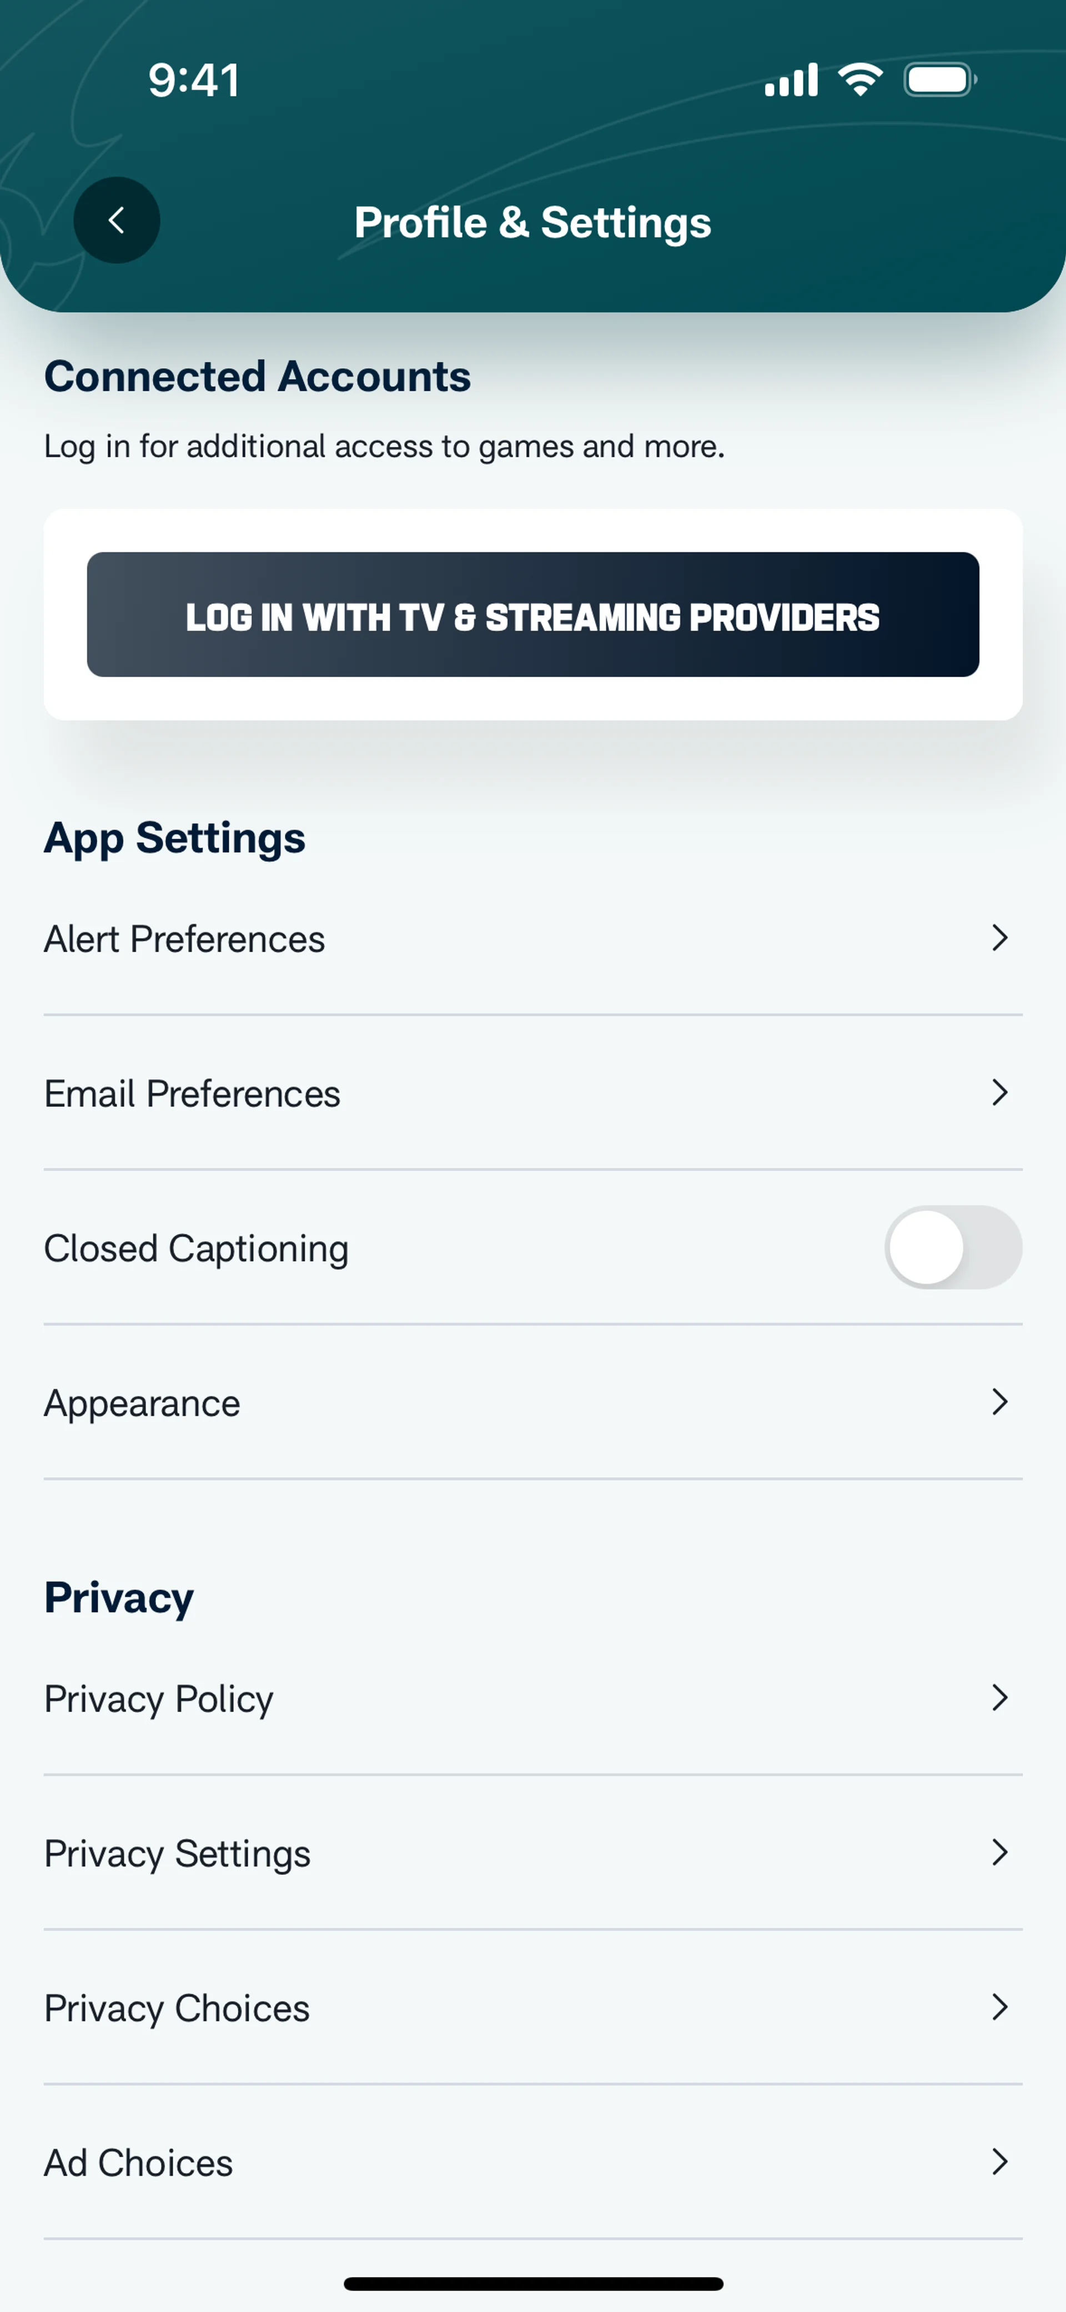Select the Appearance setting row
1066x2312 pixels.
[533, 1403]
